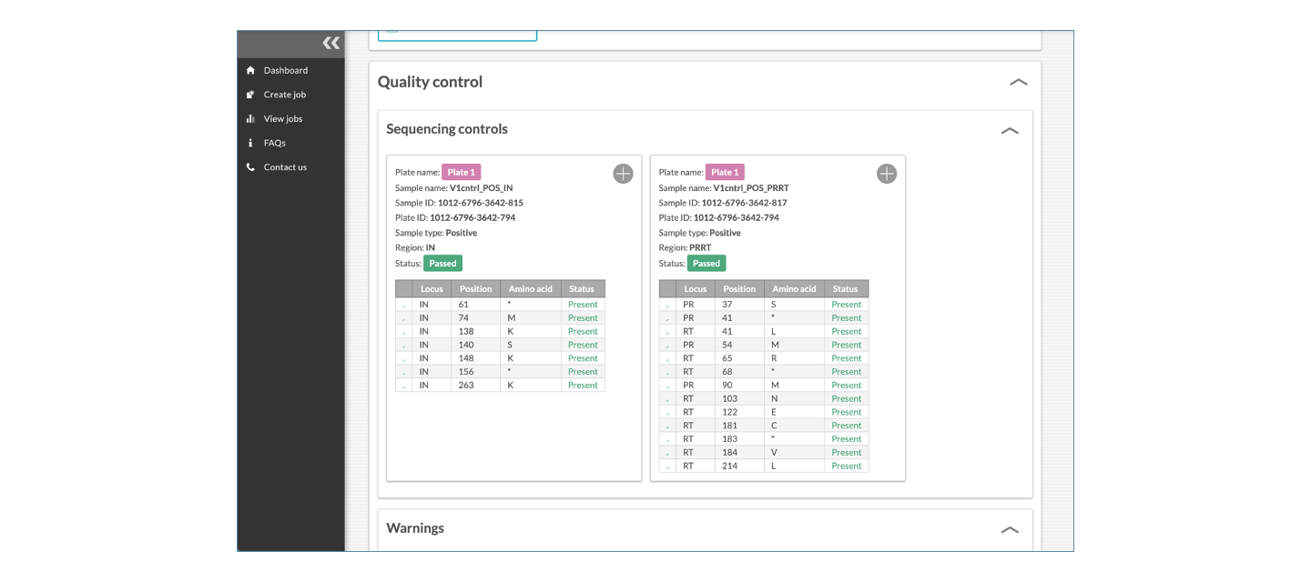This screenshot has height=582, width=1311.
Task: Click check mark for IN position 61 row
Action: click(x=404, y=306)
